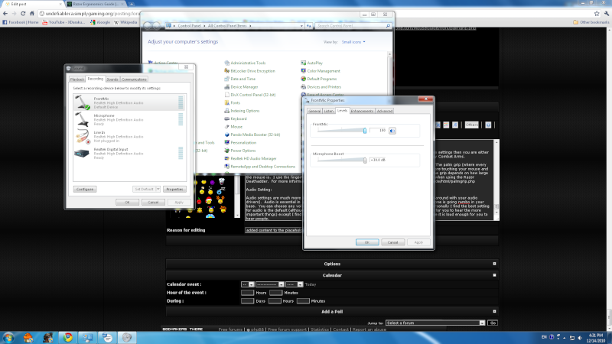Click Cancel in FrontMic Properties
The height and width of the screenshot is (344, 612).
coord(392,242)
